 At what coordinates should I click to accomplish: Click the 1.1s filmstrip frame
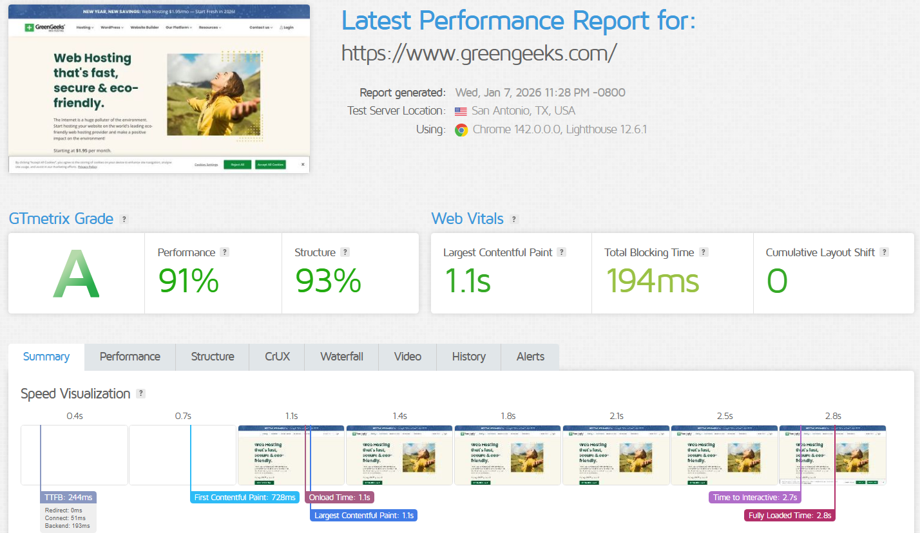pos(291,455)
